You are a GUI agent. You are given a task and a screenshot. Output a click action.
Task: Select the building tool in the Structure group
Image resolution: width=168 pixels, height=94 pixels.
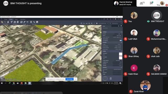pyautogui.click(x=18, y=22)
